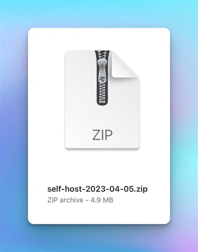The height and width of the screenshot is (252, 198).
Task: Click the word "self-host" in the filename
Action: point(65,189)
